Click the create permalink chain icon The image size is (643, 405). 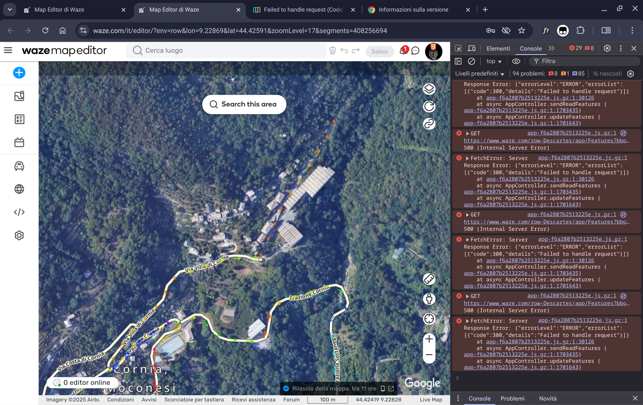[429, 124]
